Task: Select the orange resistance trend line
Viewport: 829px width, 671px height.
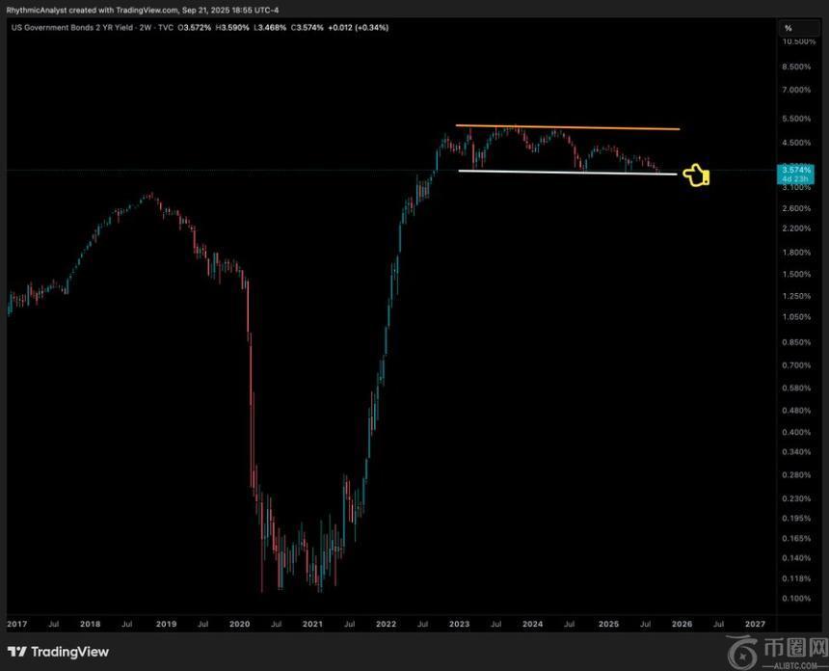Action: tap(569, 127)
